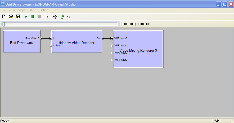Open the Graph menu
Screen dimensions: 234x123
click(x=22, y=10)
